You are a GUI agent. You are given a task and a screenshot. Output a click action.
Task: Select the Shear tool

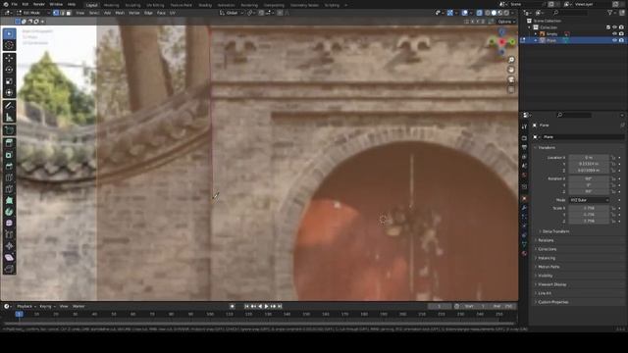9,257
